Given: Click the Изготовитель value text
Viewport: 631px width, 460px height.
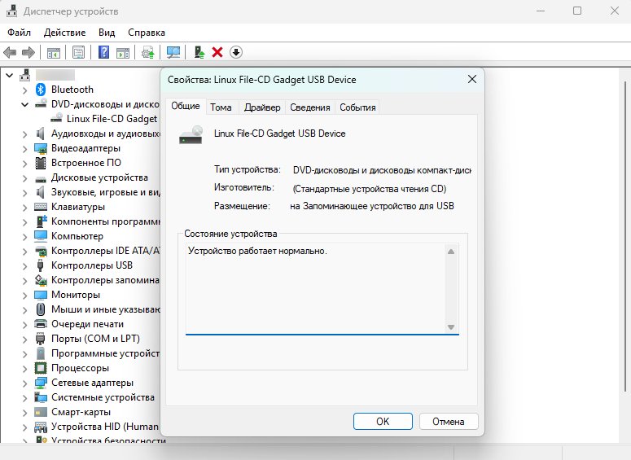Looking at the screenshot, I should tap(370, 189).
